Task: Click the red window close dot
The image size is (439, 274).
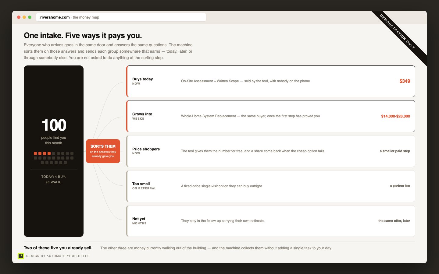Action: tap(19, 17)
